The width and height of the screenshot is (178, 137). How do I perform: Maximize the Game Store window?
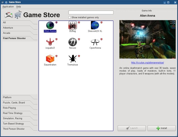coord(168,2)
